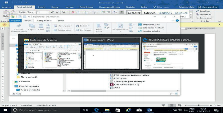Click the Task View taskbar icon
Viewport: 223px width, 113px height.
86,110
